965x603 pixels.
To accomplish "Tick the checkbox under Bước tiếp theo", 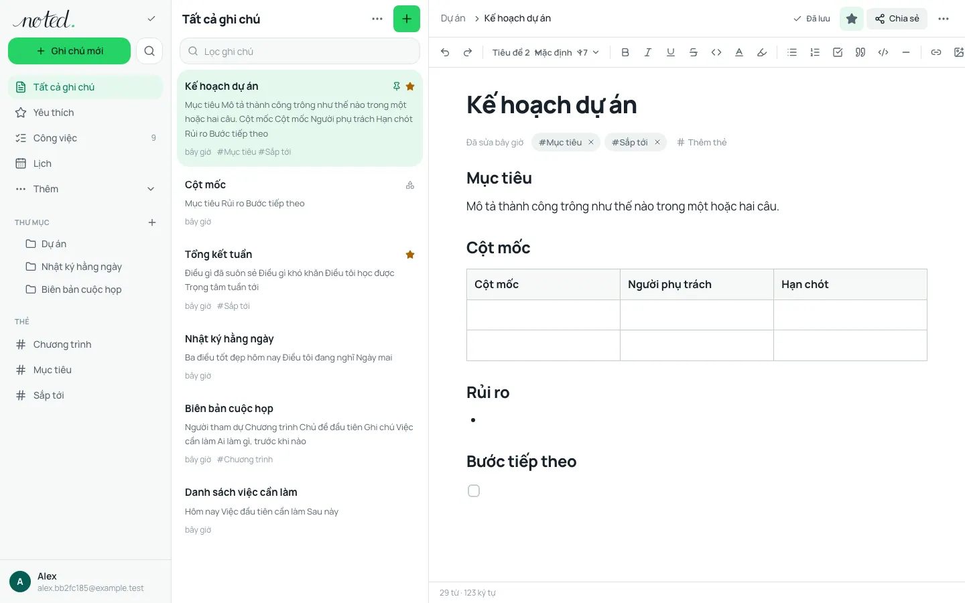I will 474,491.
